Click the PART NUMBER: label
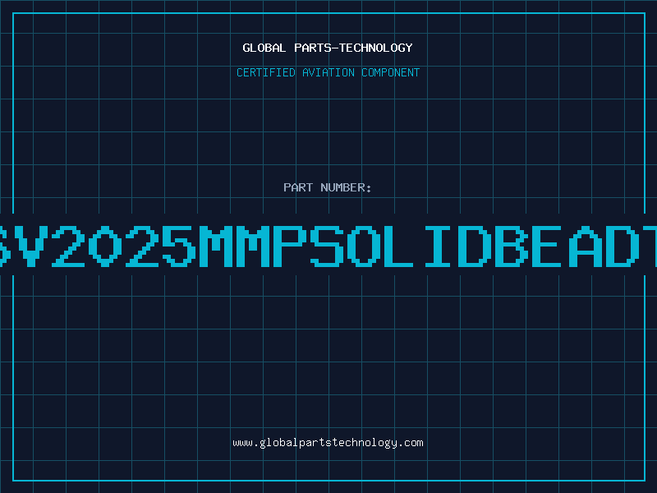 328,187
